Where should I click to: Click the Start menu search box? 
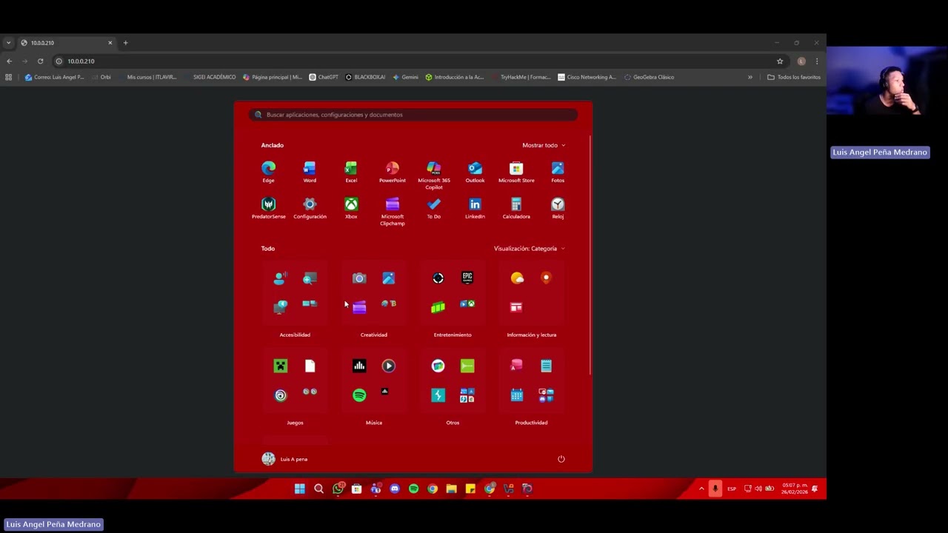tap(413, 115)
